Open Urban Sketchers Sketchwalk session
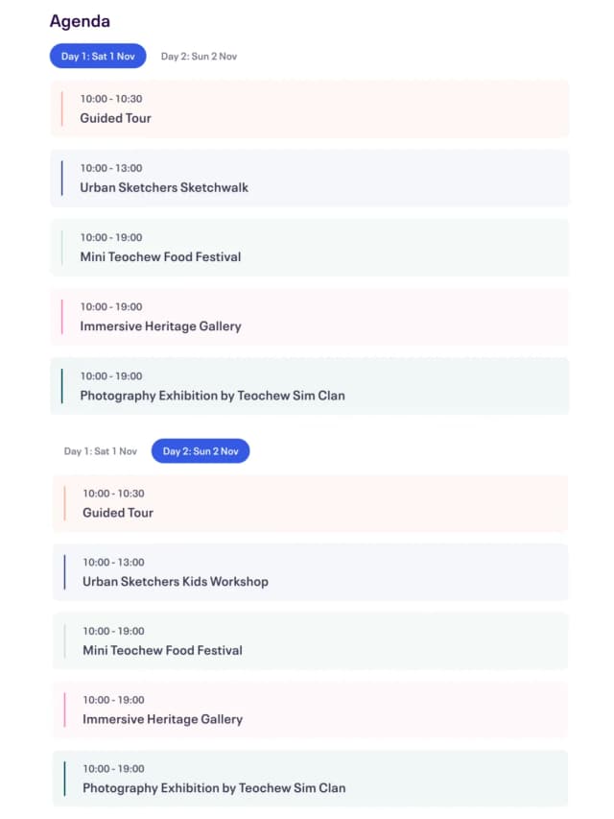The width and height of the screenshot is (614, 819). 309,179
